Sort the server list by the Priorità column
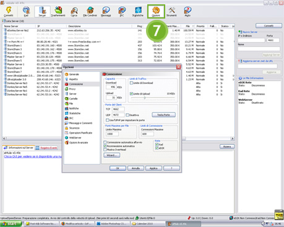The image size is (284, 227). pos(200,26)
